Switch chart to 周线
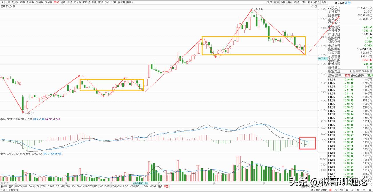 [x=63, y=2]
